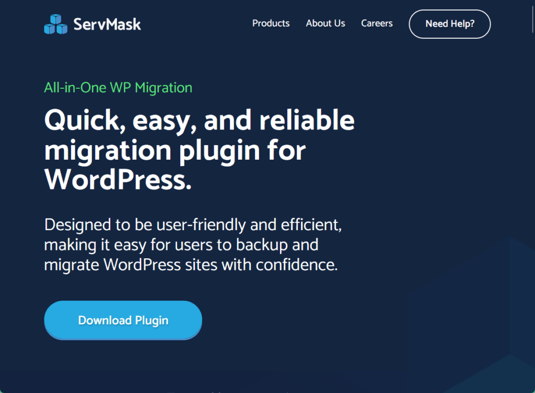Click the Download Plugin button

123,320
